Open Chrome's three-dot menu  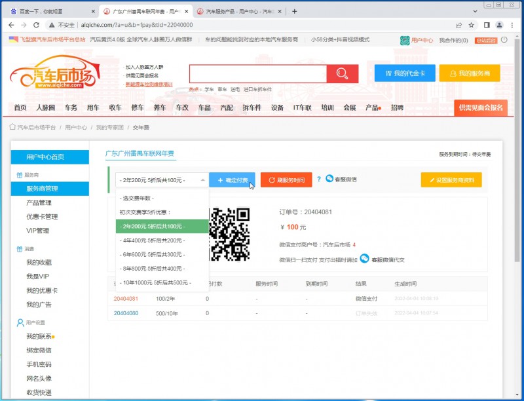tap(512, 25)
